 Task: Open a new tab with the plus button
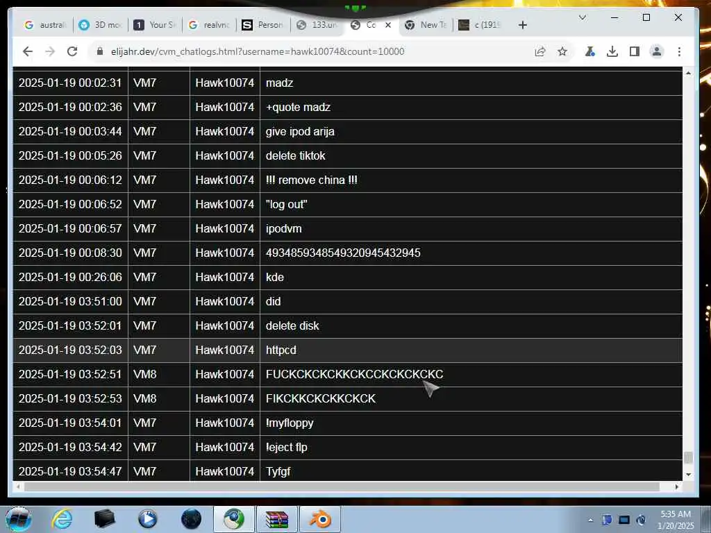click(523, 25)
